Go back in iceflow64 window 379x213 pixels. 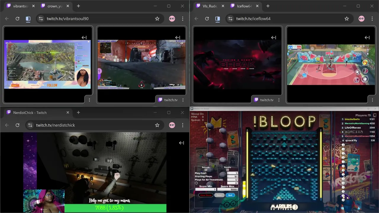(196, 19)
